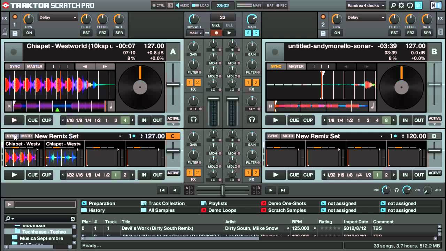Click Deck A tempo bend right arrow
This screenshot has width=446, height=251.
[x=105, y=66]
